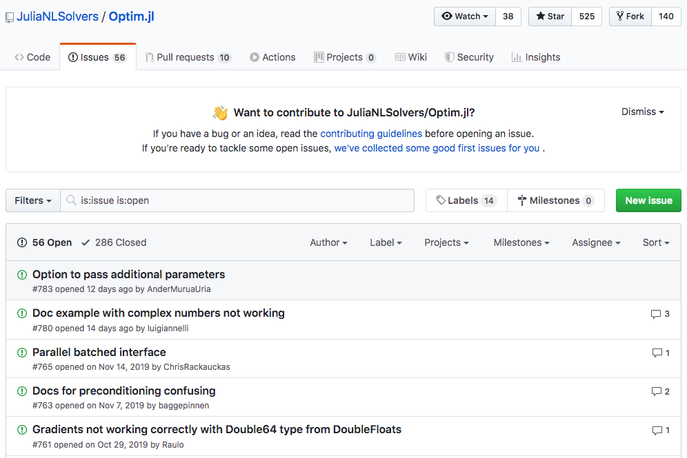Expand the Author filter dropdown
The width and height of the screenshot is (687, 458).
[328, 242]
